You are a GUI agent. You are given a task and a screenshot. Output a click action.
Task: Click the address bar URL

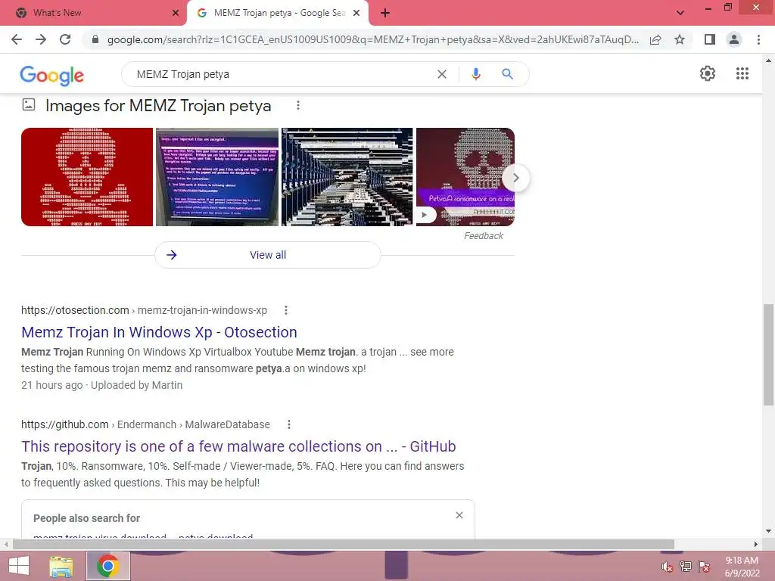coord(372,39)
